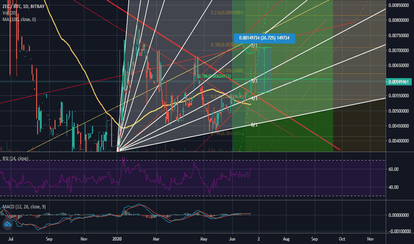Select the Fibonacci 0.786(0.00604713) level label
The width and height of the screenshot is (414, 244).
[215, 76]
